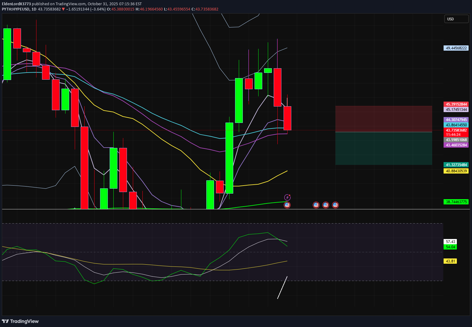The image size is (472, 327).
Task: Open the EldenLordX3773 author profile link
Action: coord(16,4)
